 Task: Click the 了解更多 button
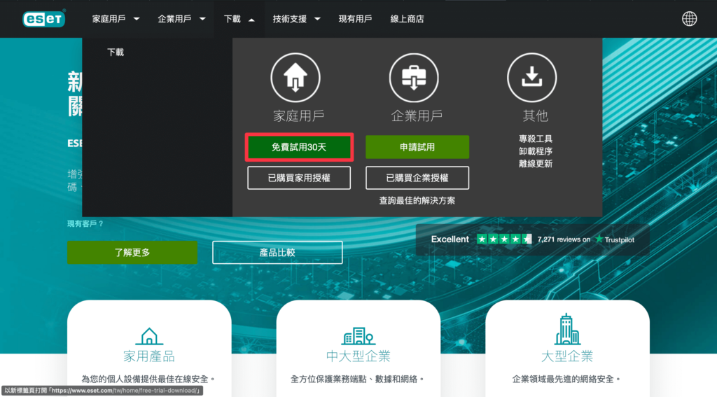click(x=132, y=253)
